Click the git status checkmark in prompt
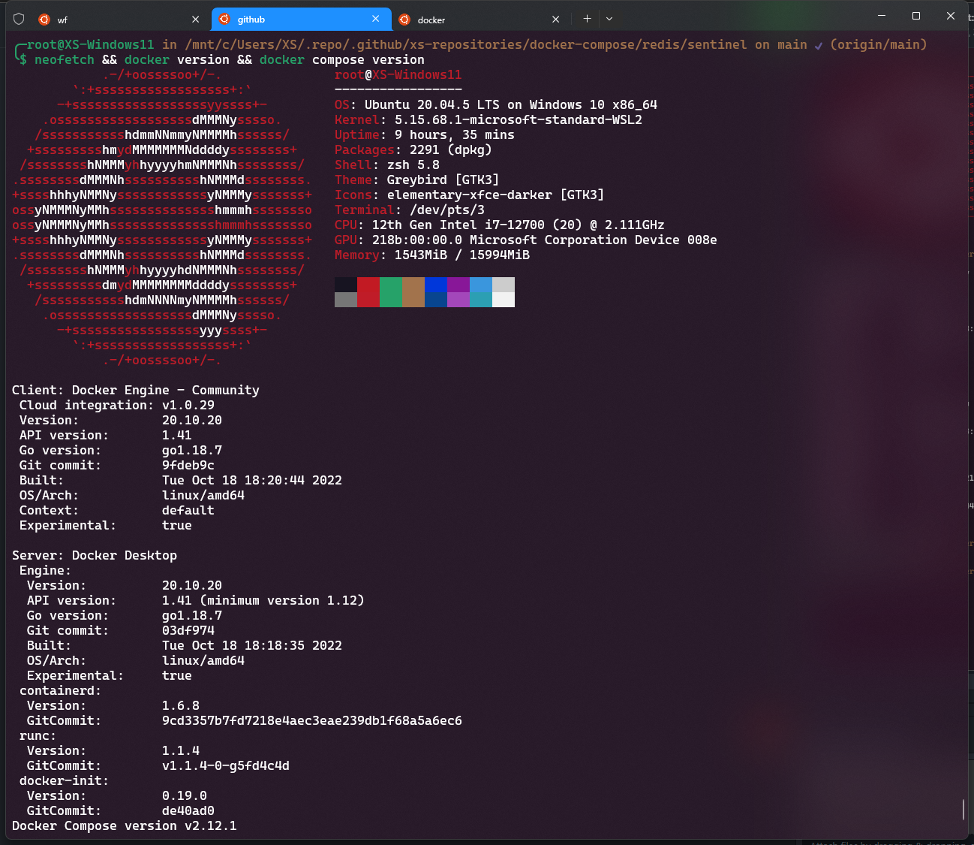 [819, 45]
